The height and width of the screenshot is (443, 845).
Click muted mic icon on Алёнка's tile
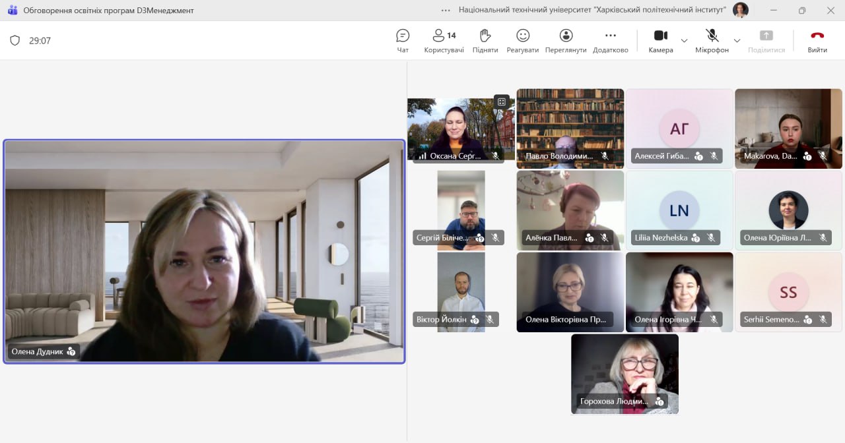[x=605, y=238]
